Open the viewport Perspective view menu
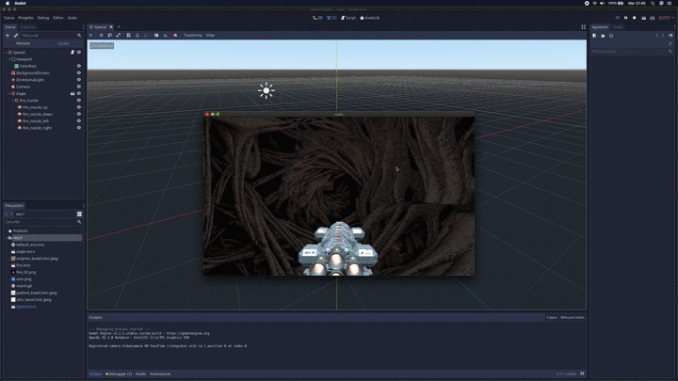The image size is (678, 381). click(102, 45)
